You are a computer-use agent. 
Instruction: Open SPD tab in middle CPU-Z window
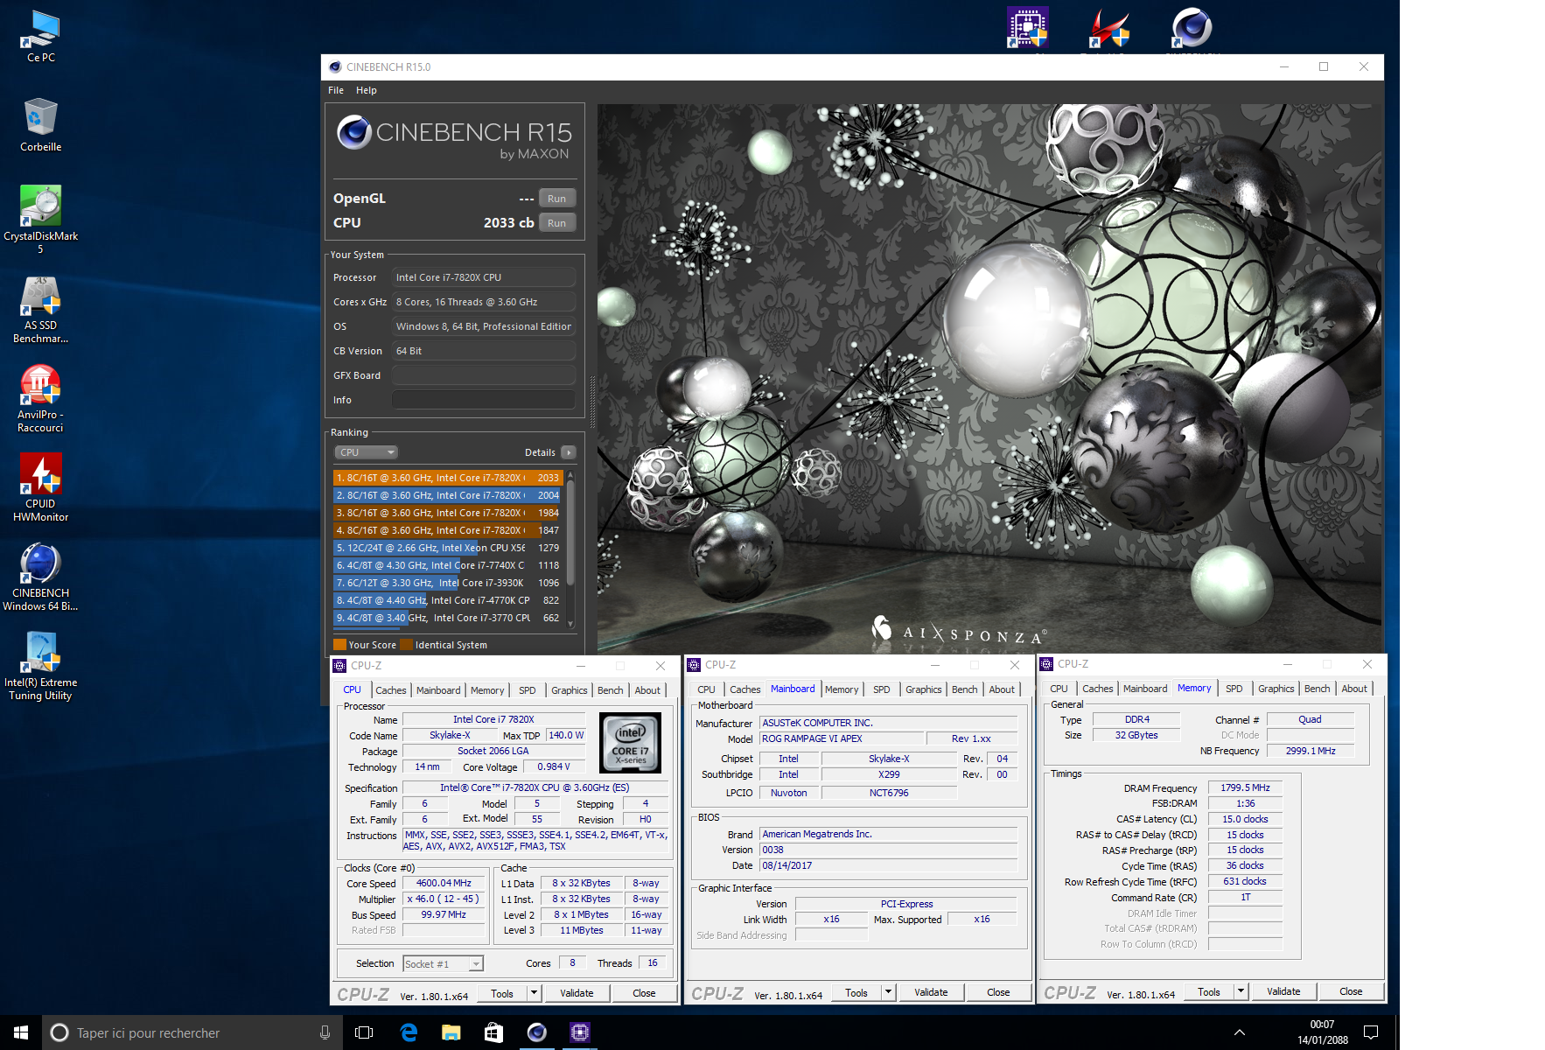pos(882,689)
